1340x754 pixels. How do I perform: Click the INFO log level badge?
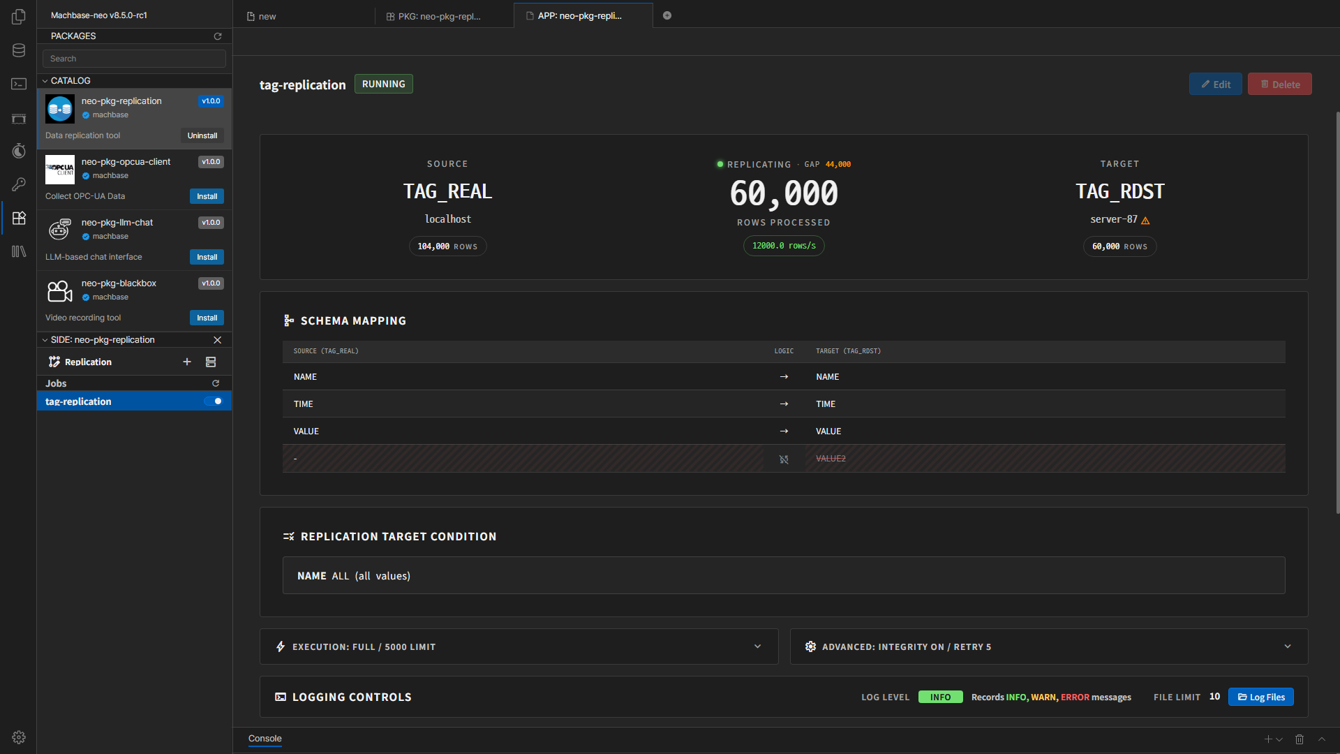click(x=940, y=697)
